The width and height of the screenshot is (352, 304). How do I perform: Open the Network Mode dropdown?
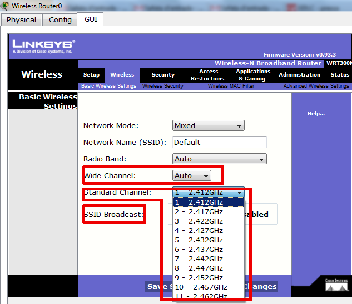(x=208, y=126)
